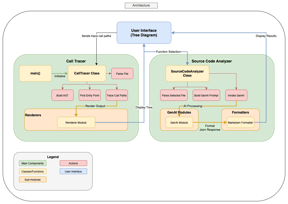Screen dimensions: 288x204
Task: Click the 'Function Selection' edge label
Action: (x=168, y=52)
